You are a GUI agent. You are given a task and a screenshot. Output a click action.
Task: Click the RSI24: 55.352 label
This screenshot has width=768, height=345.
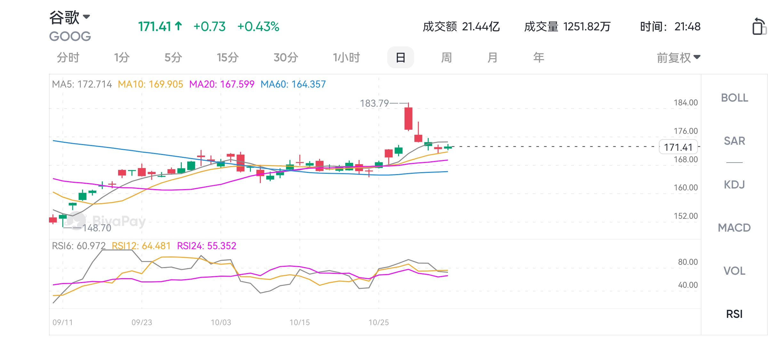[207, 246]
